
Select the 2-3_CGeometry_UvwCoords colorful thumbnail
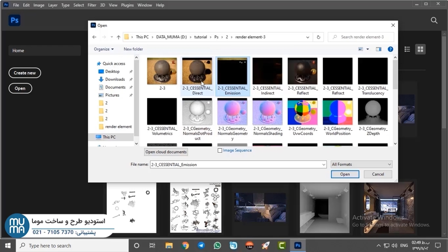click(302, 112)
